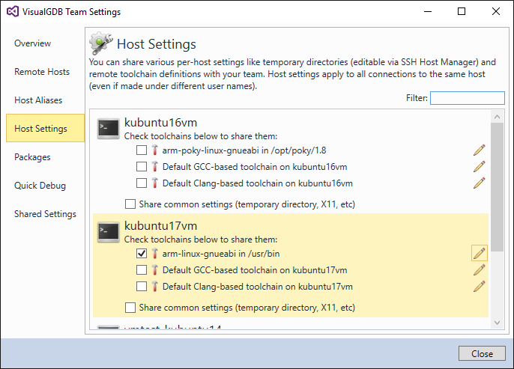Check arm-poky-linux-gnueabi in /opt/poky/1.8 checkbox
The height and width of the screenshot is (369, 514).
142,150
